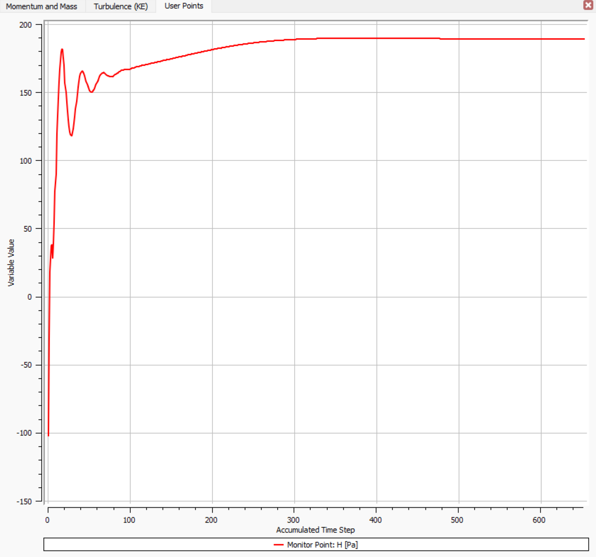
Task: Select the 600 label on the horizontal axis
Action: tap(539, 520)
